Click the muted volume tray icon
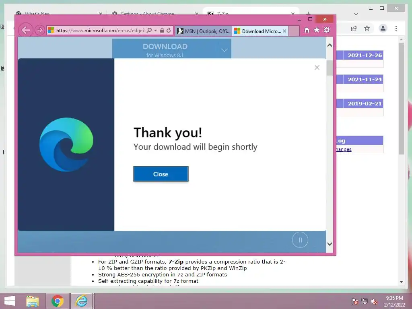 (374, 301)
